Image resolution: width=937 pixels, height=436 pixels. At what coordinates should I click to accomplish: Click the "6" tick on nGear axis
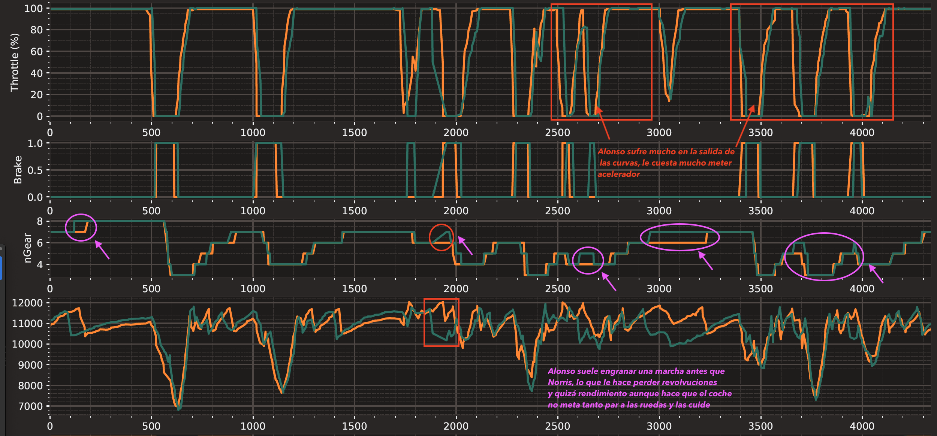pos(40,243)
